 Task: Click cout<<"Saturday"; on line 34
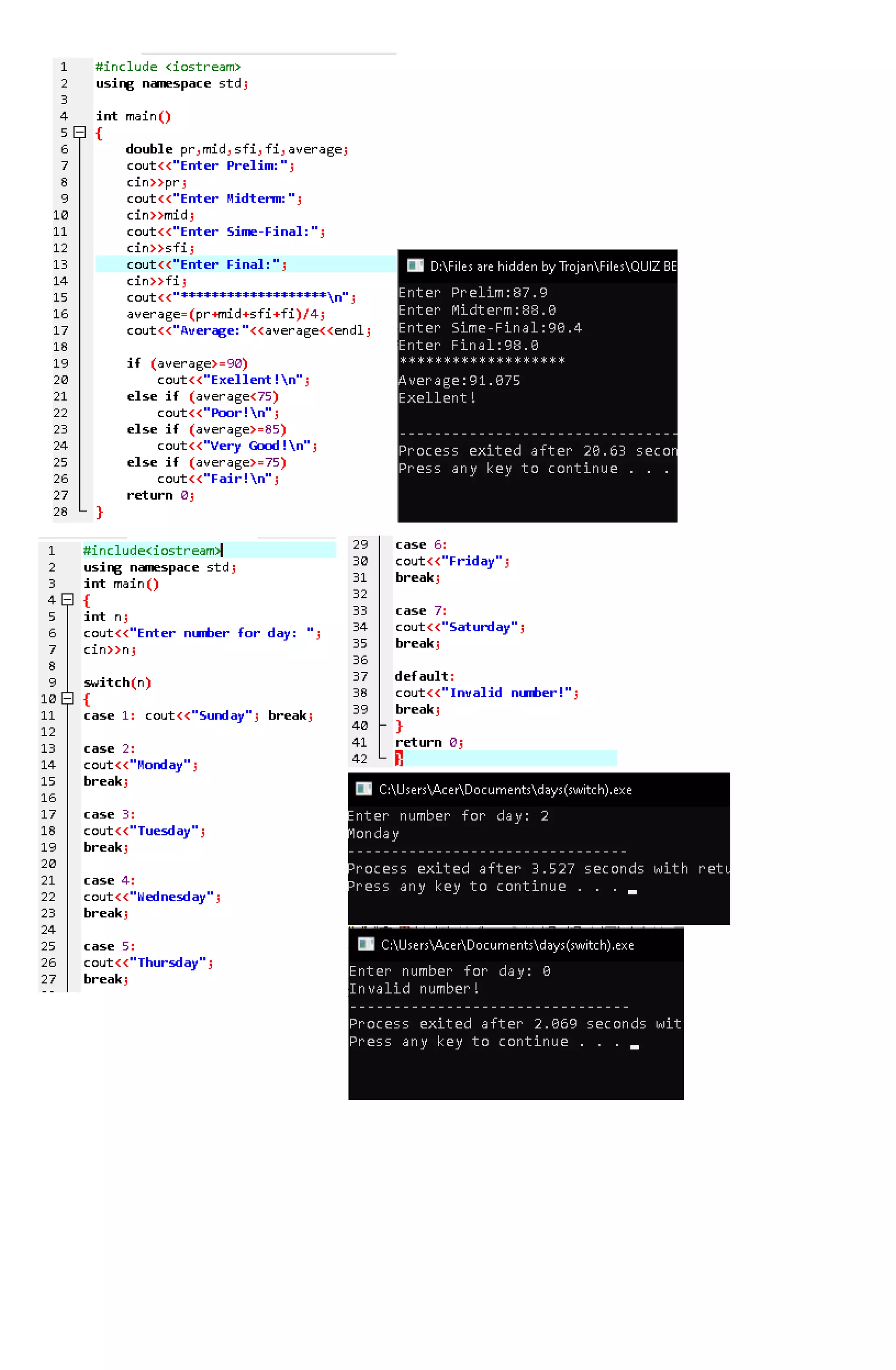459,627
